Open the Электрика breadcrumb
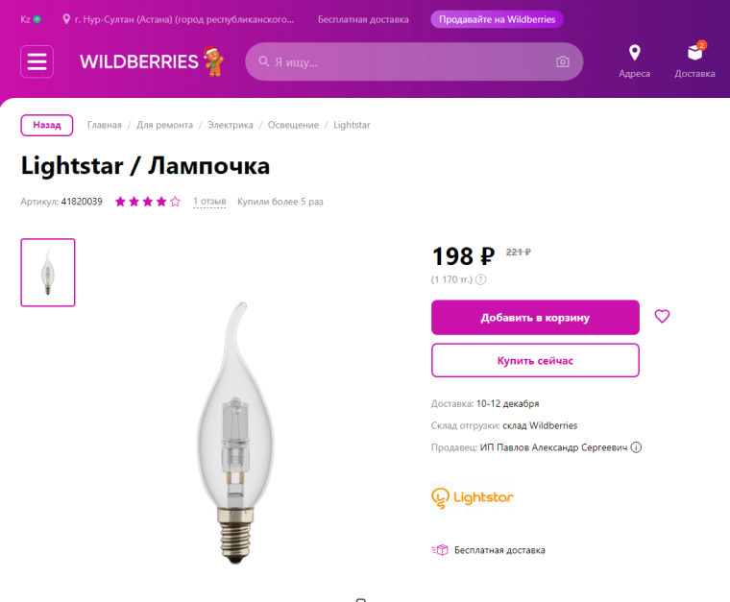The height and width of the screenshot is (602, 730). pos(231,125)
